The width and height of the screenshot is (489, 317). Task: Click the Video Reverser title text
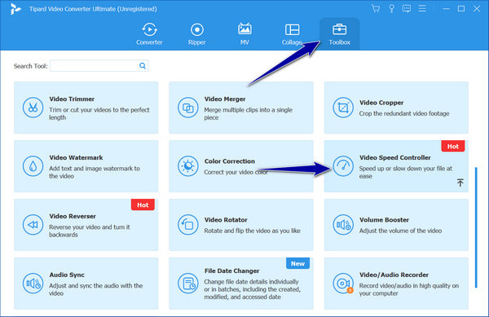(73, 216)
